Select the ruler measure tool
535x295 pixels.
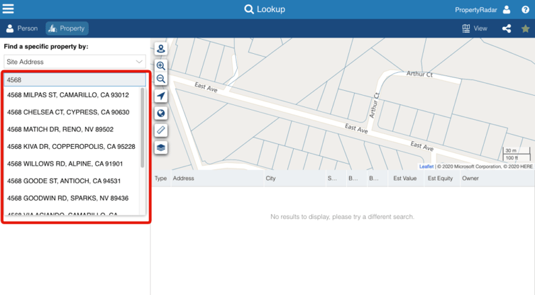(161, 130)
